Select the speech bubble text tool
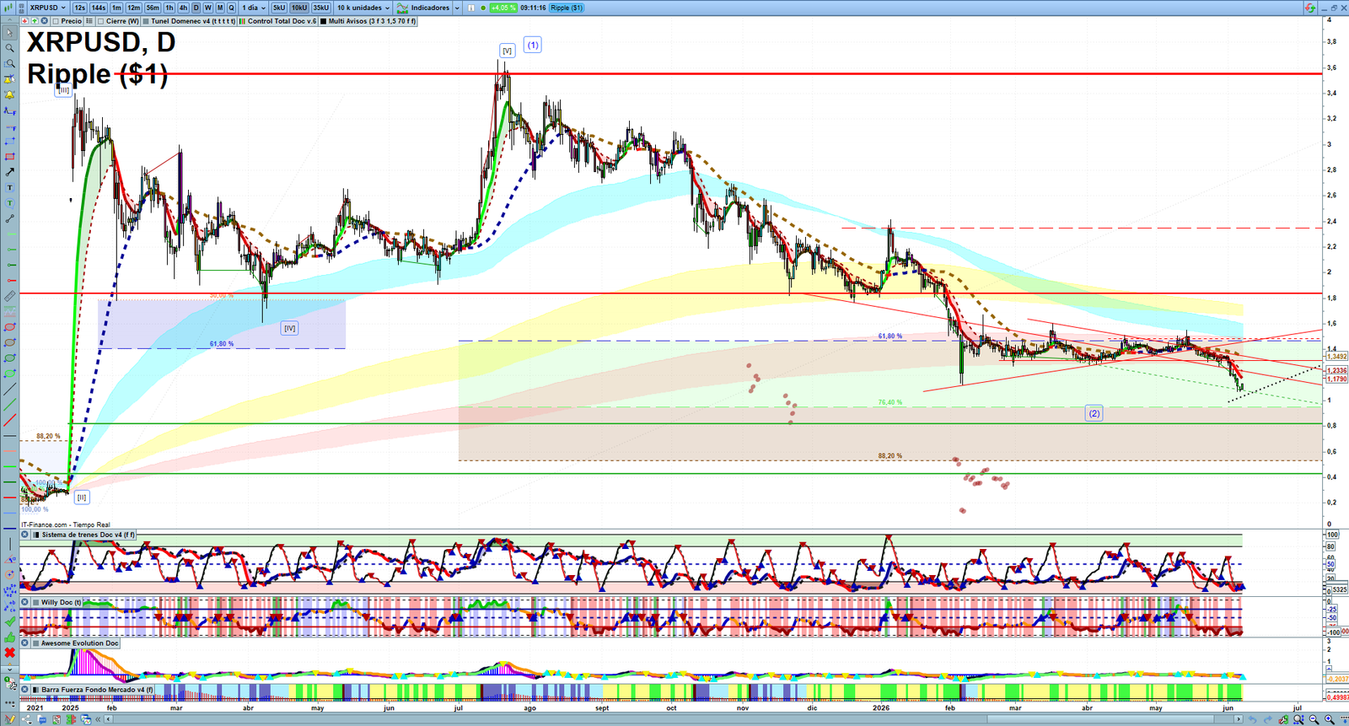Viewport: 1349px width, 726px height. pyautogui.click(x=9, y=203)
